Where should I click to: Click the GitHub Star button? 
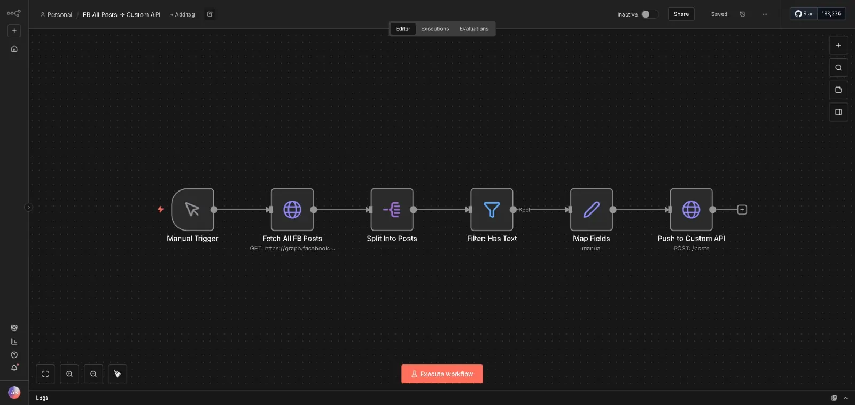pos(804,14)
